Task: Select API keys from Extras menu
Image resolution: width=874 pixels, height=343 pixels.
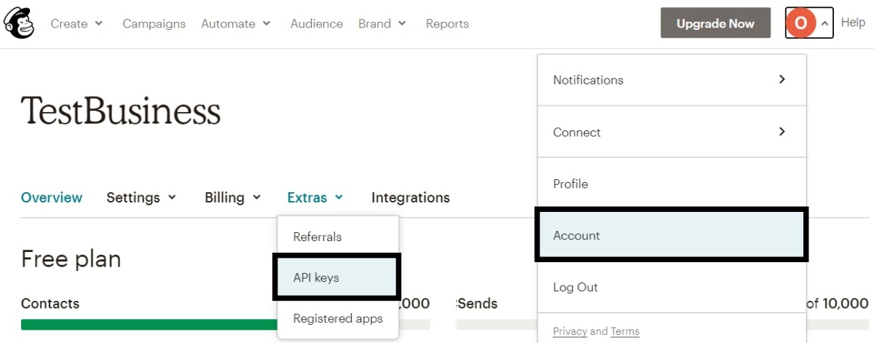Action: (x=338, y=277)
